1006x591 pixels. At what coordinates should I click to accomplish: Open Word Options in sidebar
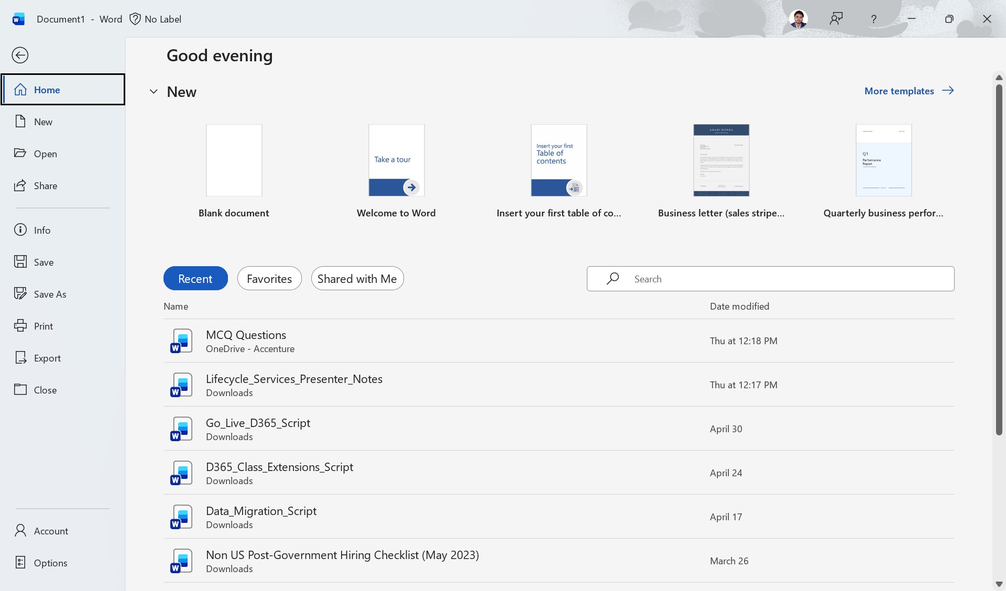63,563
